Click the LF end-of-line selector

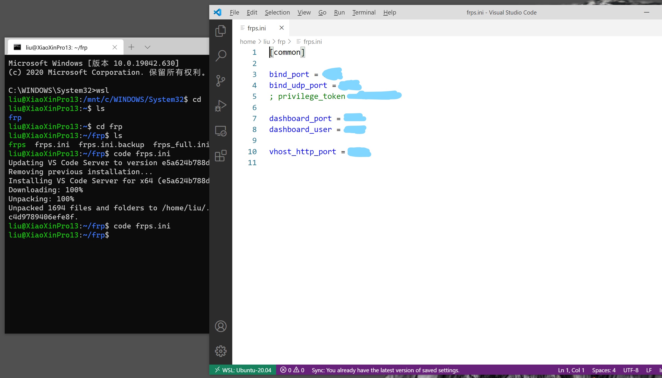click(649, 370)
